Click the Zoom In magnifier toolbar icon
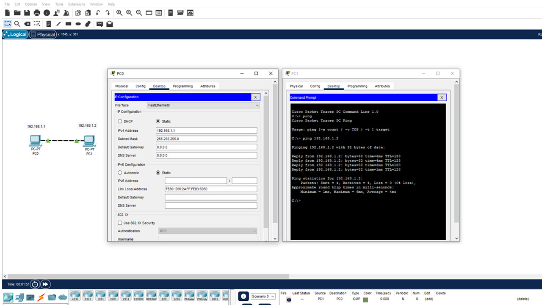The width and height of the screenshot is (542, 305). (119, 13)
